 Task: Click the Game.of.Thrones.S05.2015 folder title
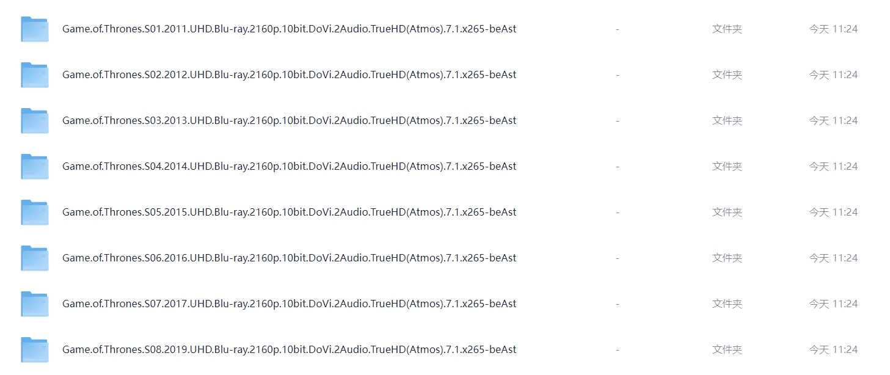point(290,212)
